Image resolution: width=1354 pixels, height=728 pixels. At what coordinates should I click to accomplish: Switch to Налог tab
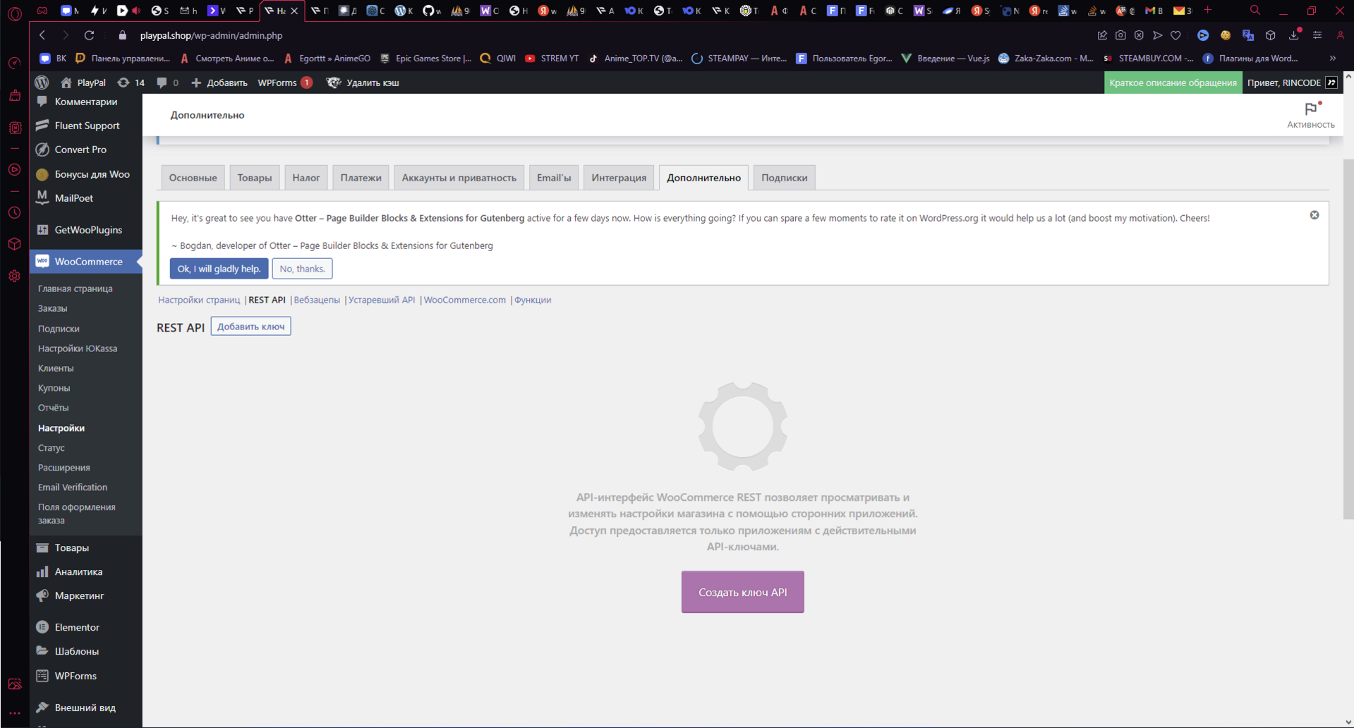pyautogui.click(x=306, y=178)
